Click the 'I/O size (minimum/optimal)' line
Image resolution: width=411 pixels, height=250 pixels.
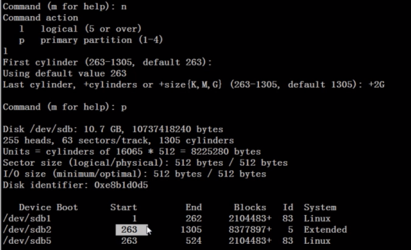point(134,174)
